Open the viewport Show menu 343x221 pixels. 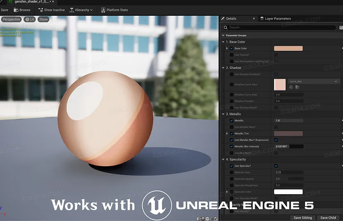(x=44, y=19)
